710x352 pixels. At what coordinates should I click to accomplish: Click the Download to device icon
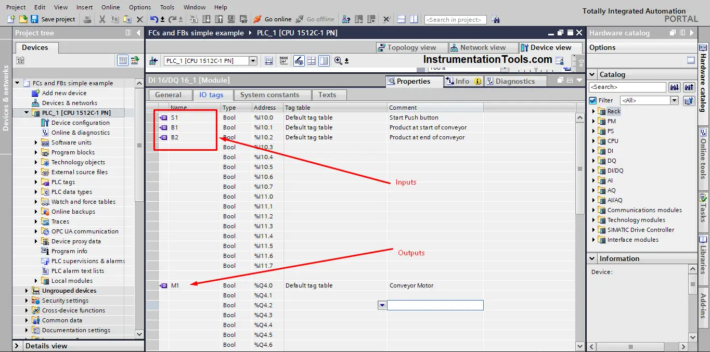206,19
